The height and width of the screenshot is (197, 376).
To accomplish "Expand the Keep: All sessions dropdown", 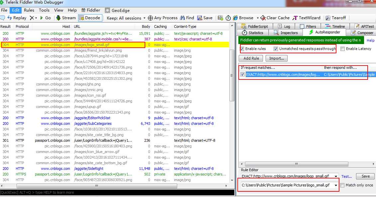I will [x=144, y=18].
